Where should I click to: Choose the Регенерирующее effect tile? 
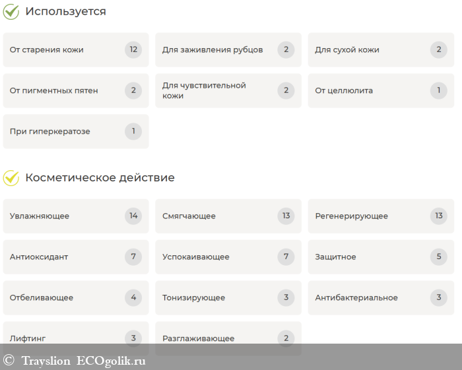[351, 216]
